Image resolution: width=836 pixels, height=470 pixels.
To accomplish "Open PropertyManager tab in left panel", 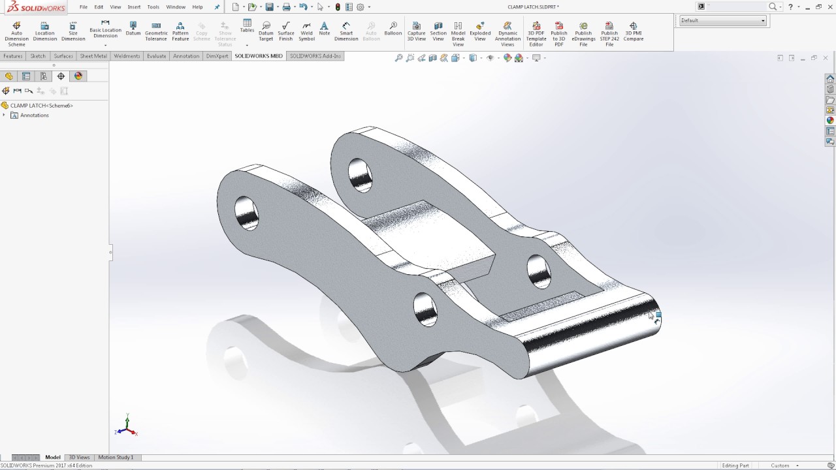I will tap(26, 76).
